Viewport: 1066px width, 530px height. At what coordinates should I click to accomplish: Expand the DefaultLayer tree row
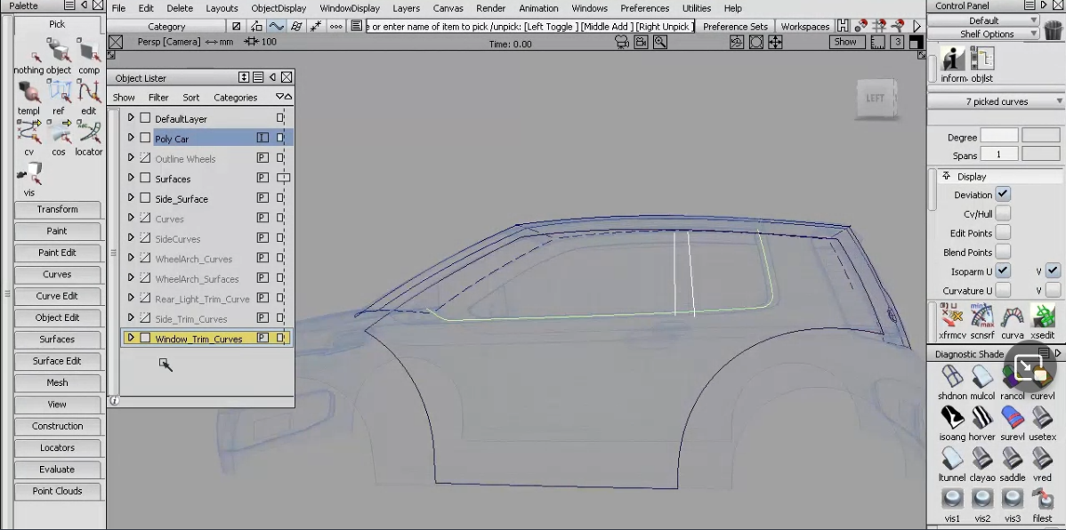click(131, 117)
